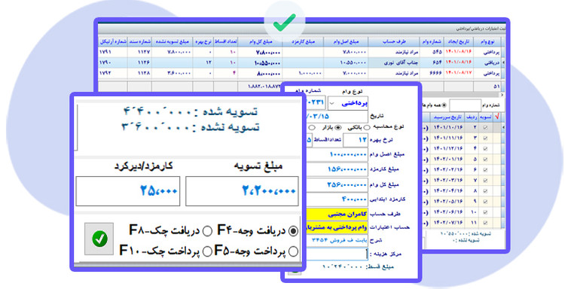565x289 pixels.
Task: Click the مبلغ کل وام field in loan form
Action: [337, 184]
